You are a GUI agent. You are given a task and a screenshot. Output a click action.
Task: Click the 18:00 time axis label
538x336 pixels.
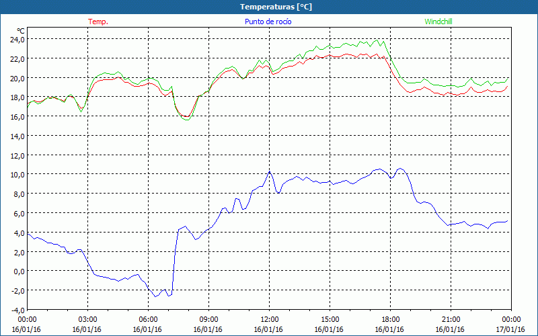(391, 320)
